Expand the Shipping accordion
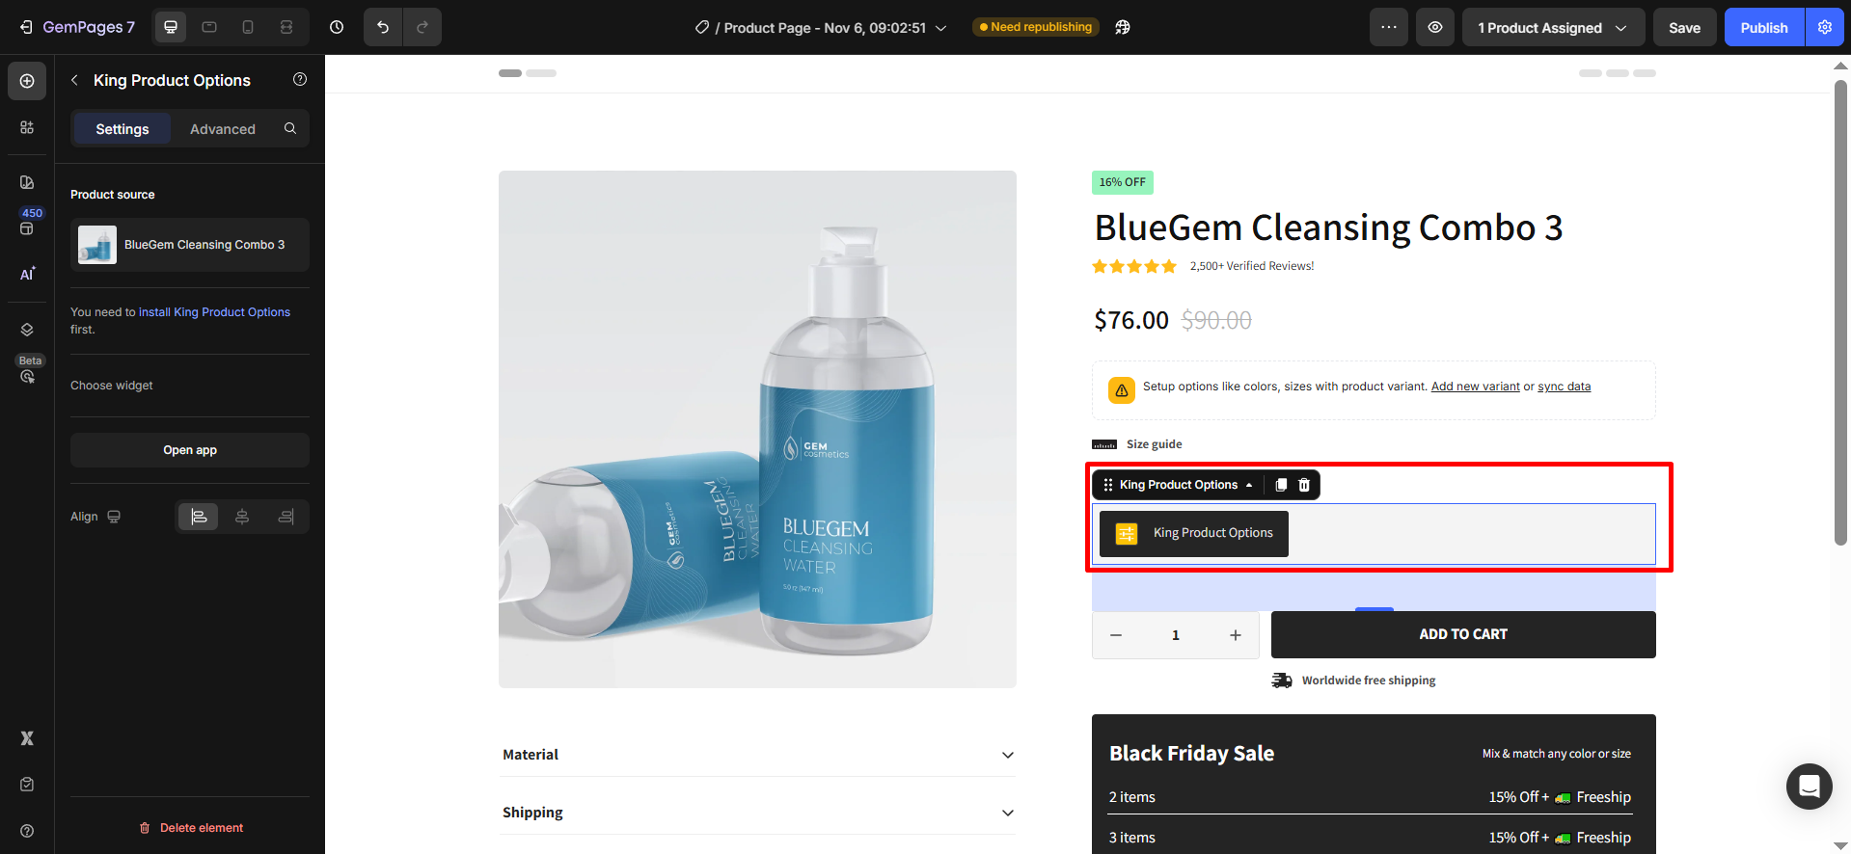 pyautogui.click(x=757, y=813)
